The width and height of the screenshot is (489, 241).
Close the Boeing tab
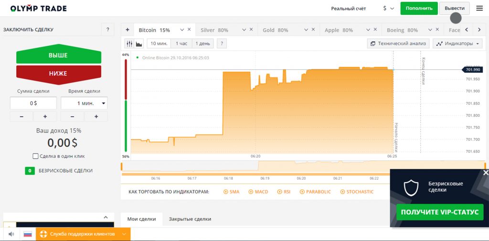[437, 30]
